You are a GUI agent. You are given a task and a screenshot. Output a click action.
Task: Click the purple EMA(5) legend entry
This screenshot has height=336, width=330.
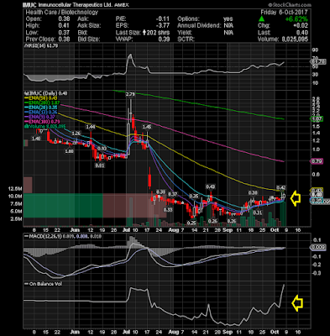pos(39,117)
